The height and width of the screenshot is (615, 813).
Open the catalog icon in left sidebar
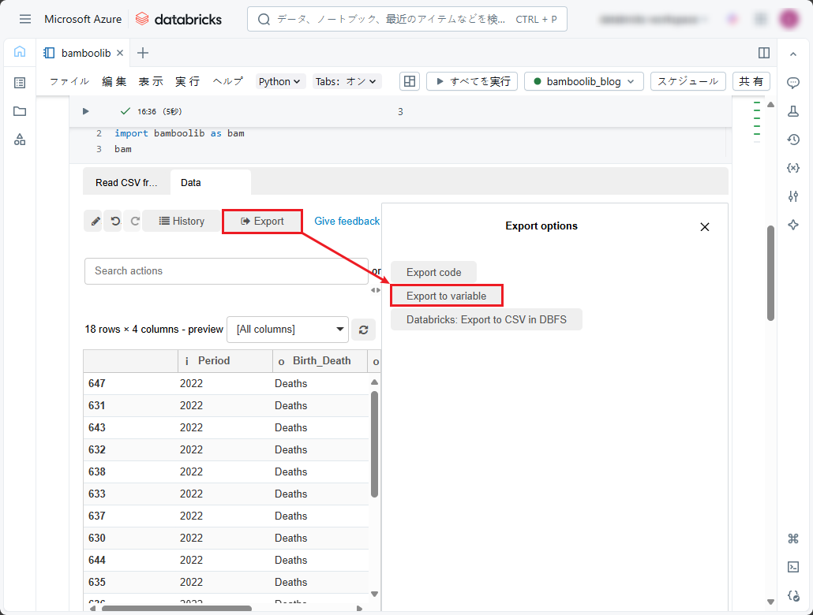point(20,140)
